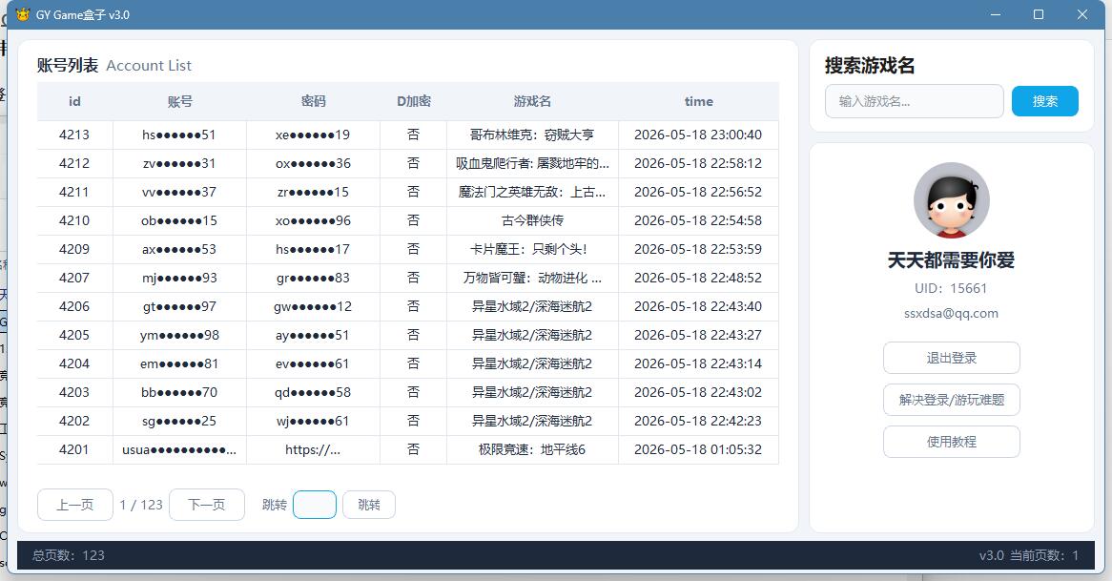Click the time column header
The height and width of the screenshot is (581, 1112).
tap(698, 101)
